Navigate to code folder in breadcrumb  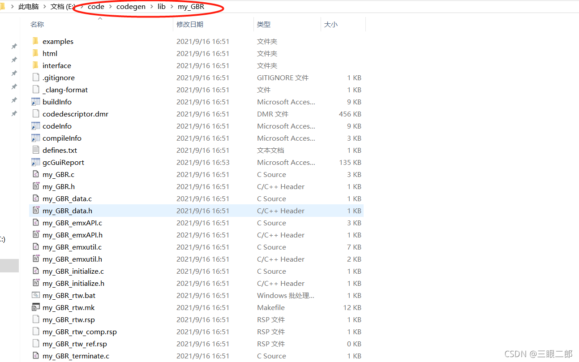click(96, 7)
